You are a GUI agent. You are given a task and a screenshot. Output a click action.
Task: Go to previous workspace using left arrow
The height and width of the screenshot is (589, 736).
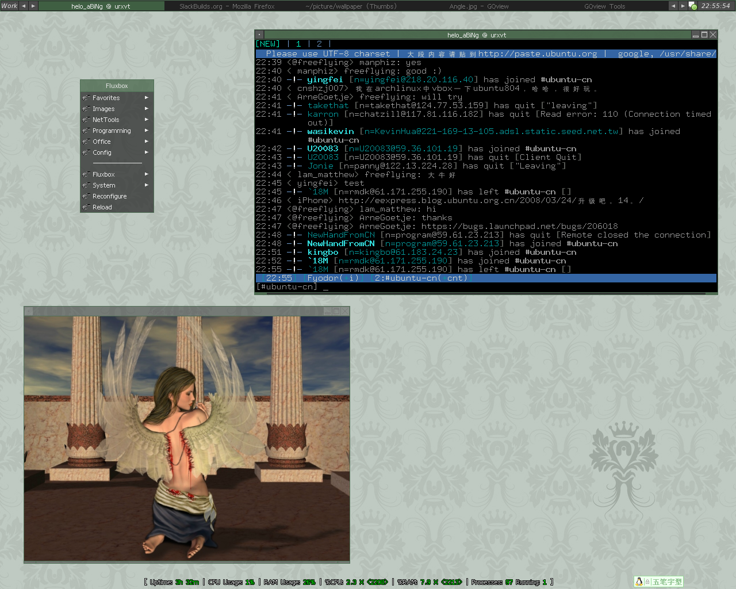click(24, 6)
